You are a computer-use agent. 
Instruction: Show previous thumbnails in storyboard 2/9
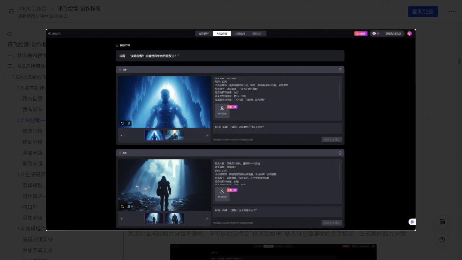point(122,218)
